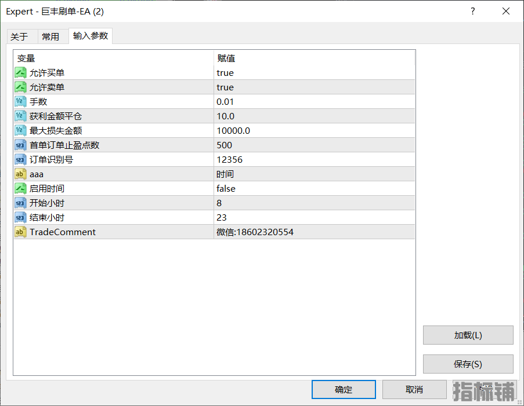Viewport: 524px width, 406px height.
Task: Select the 结束小时 variable name
Action: pos(47,218)
